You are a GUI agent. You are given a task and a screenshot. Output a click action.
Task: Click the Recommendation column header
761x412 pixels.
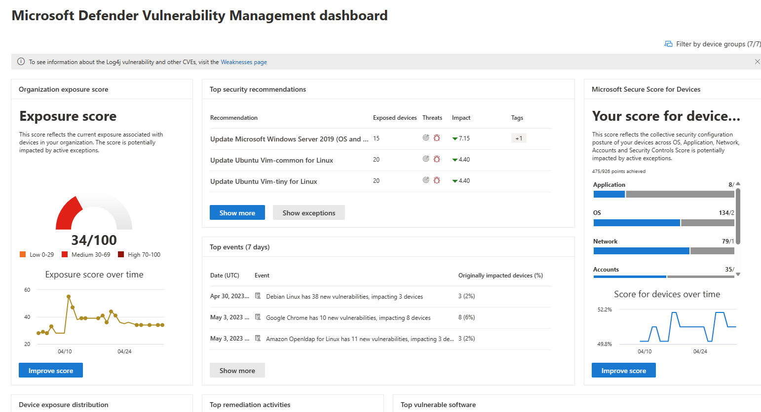[234, 118]
